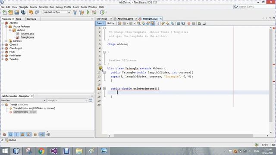276x155 pixels.
Task: Toggle Show Inner Classes in Navigator
Action: (29, 134)
